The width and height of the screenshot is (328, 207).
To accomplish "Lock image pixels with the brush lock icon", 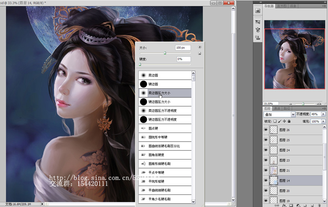I will [x=280, y=121].
